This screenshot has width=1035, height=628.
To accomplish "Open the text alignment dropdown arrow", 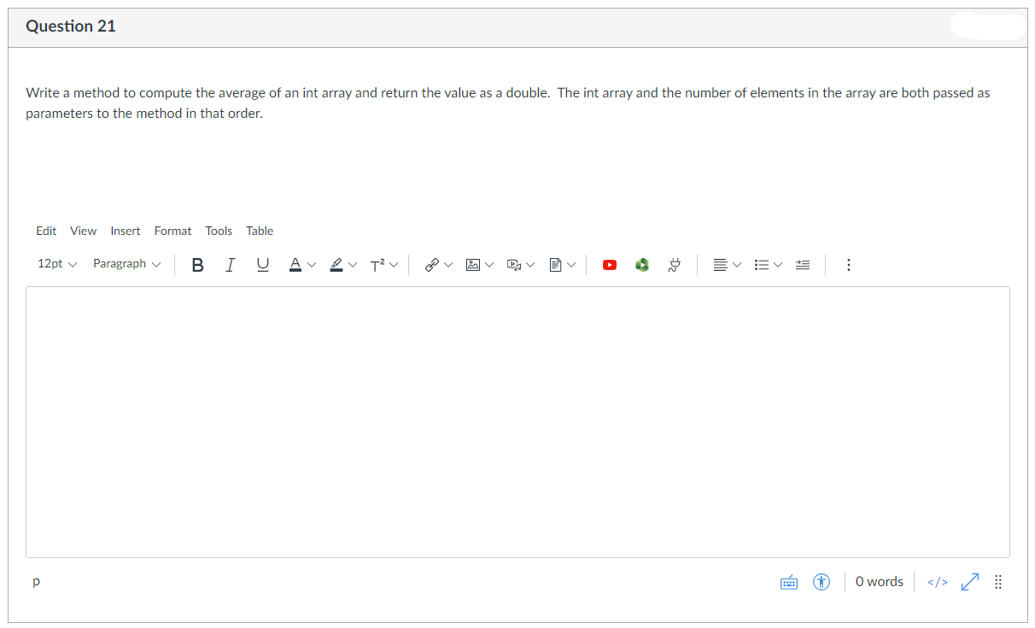I will point(737,264).
